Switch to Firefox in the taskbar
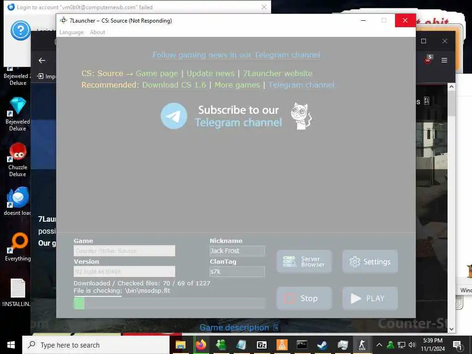The height and width of the screenshot is (354, 472). (201, 345)
